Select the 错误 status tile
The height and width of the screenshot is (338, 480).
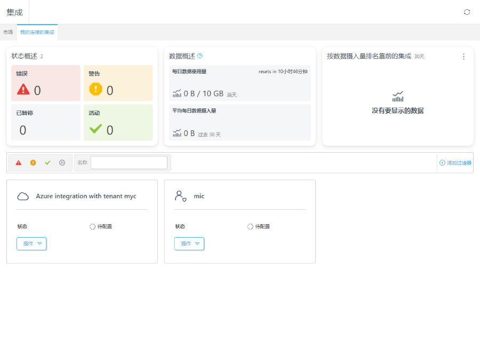tap(46, 83)
